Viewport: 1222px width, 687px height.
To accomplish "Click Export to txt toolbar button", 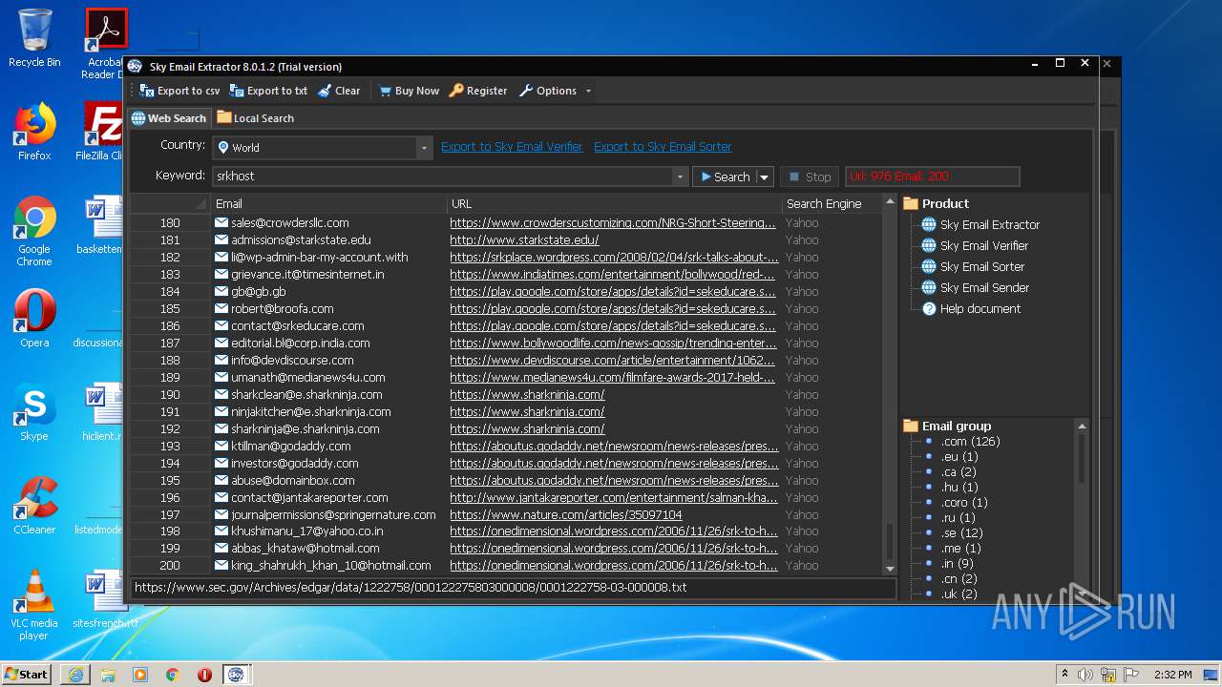I will click(268, 91).
